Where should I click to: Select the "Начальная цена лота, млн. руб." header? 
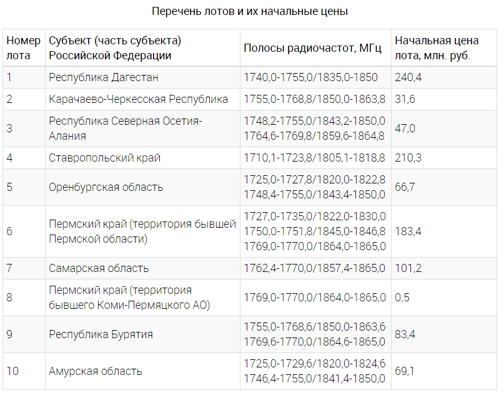(x=437, y=48)
